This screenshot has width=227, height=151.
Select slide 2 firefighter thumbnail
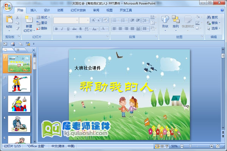tap(19, 84)
